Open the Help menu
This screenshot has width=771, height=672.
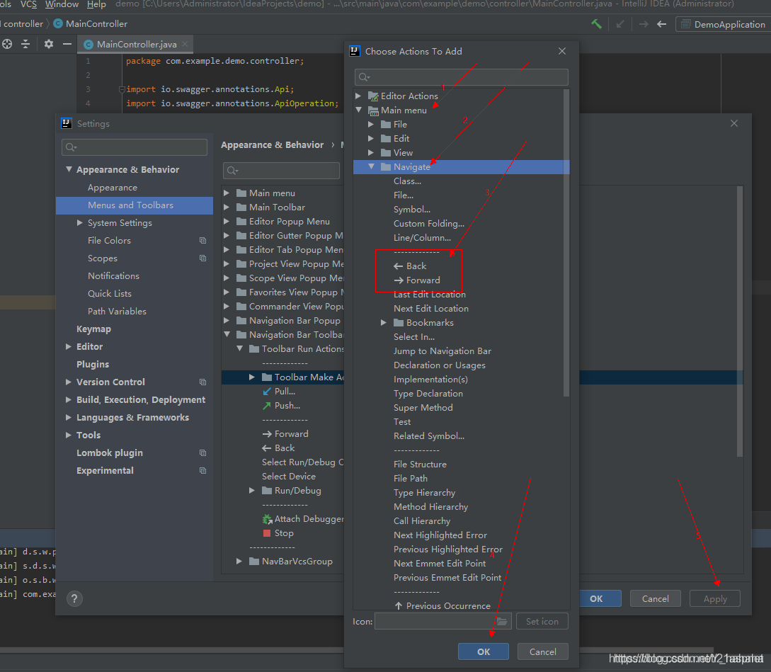pyautogui.click(x=96, y=4)
